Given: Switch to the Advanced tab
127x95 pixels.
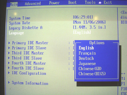Looking at the screenshot, I should point(33,4).
